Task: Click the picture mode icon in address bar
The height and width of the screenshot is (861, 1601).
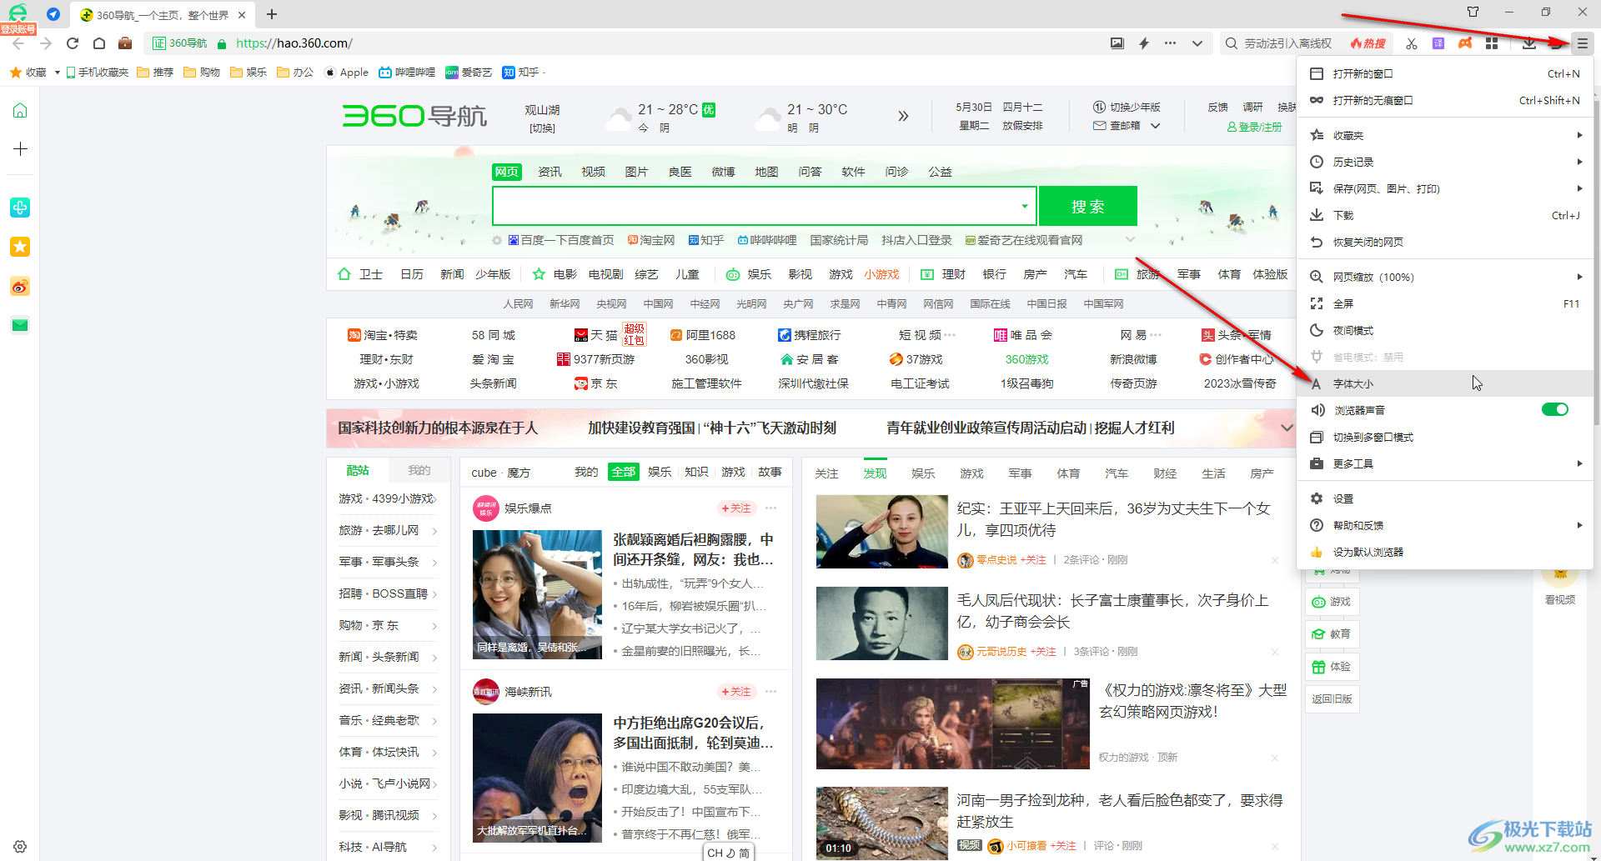Action: tap(1117, 43)
